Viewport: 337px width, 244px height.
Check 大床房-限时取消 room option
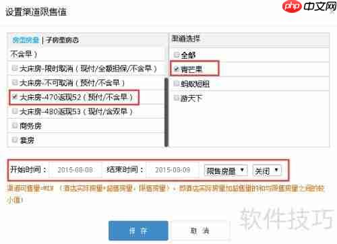(15, 68)
